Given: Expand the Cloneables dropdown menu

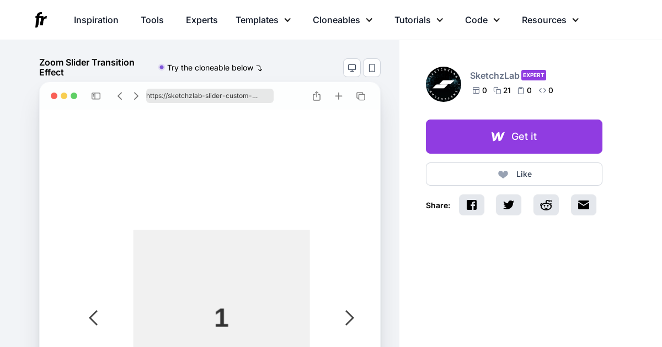Looking at the screenshot, I should coord(342,20).
